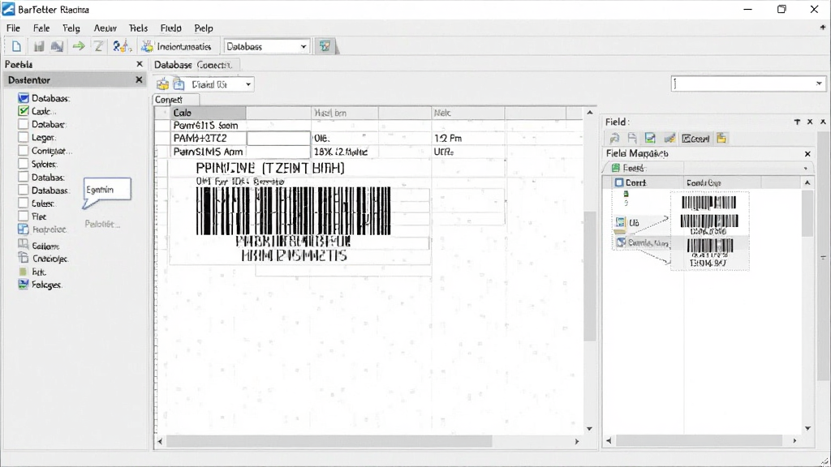Click the Reiteaiec item icon
The height and width of the screenshot is (467, 831).
[24, 229]
